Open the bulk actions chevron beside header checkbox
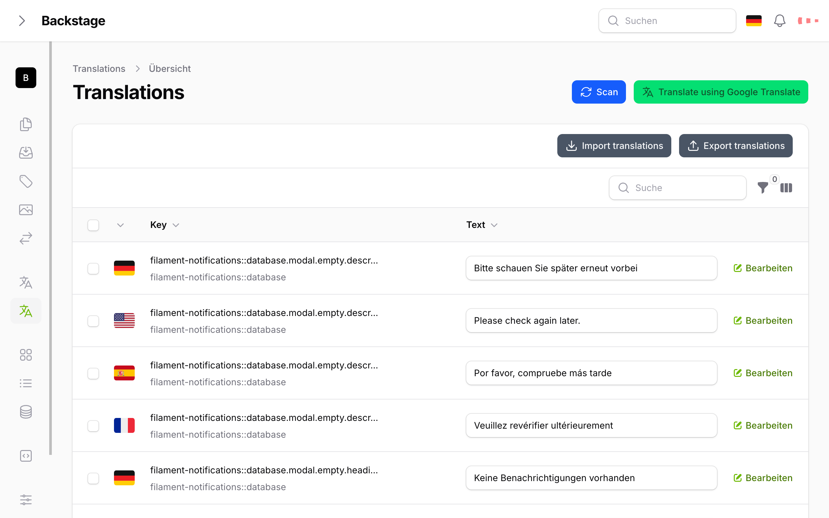 point(120,225)
